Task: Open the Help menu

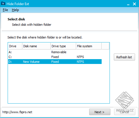Action: (15, 10)
